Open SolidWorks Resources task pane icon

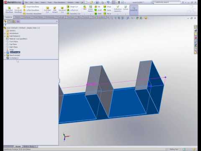(x=196, y=27)
